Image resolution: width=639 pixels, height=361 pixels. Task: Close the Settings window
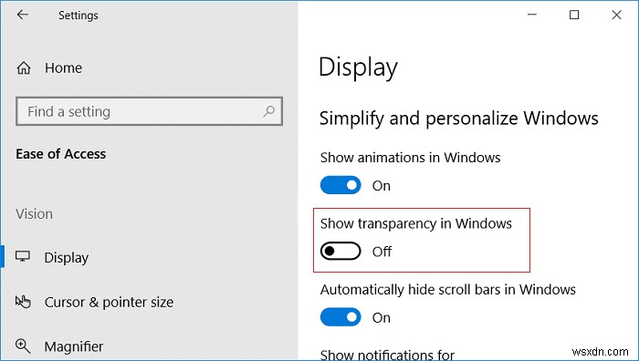coord(616,15)
